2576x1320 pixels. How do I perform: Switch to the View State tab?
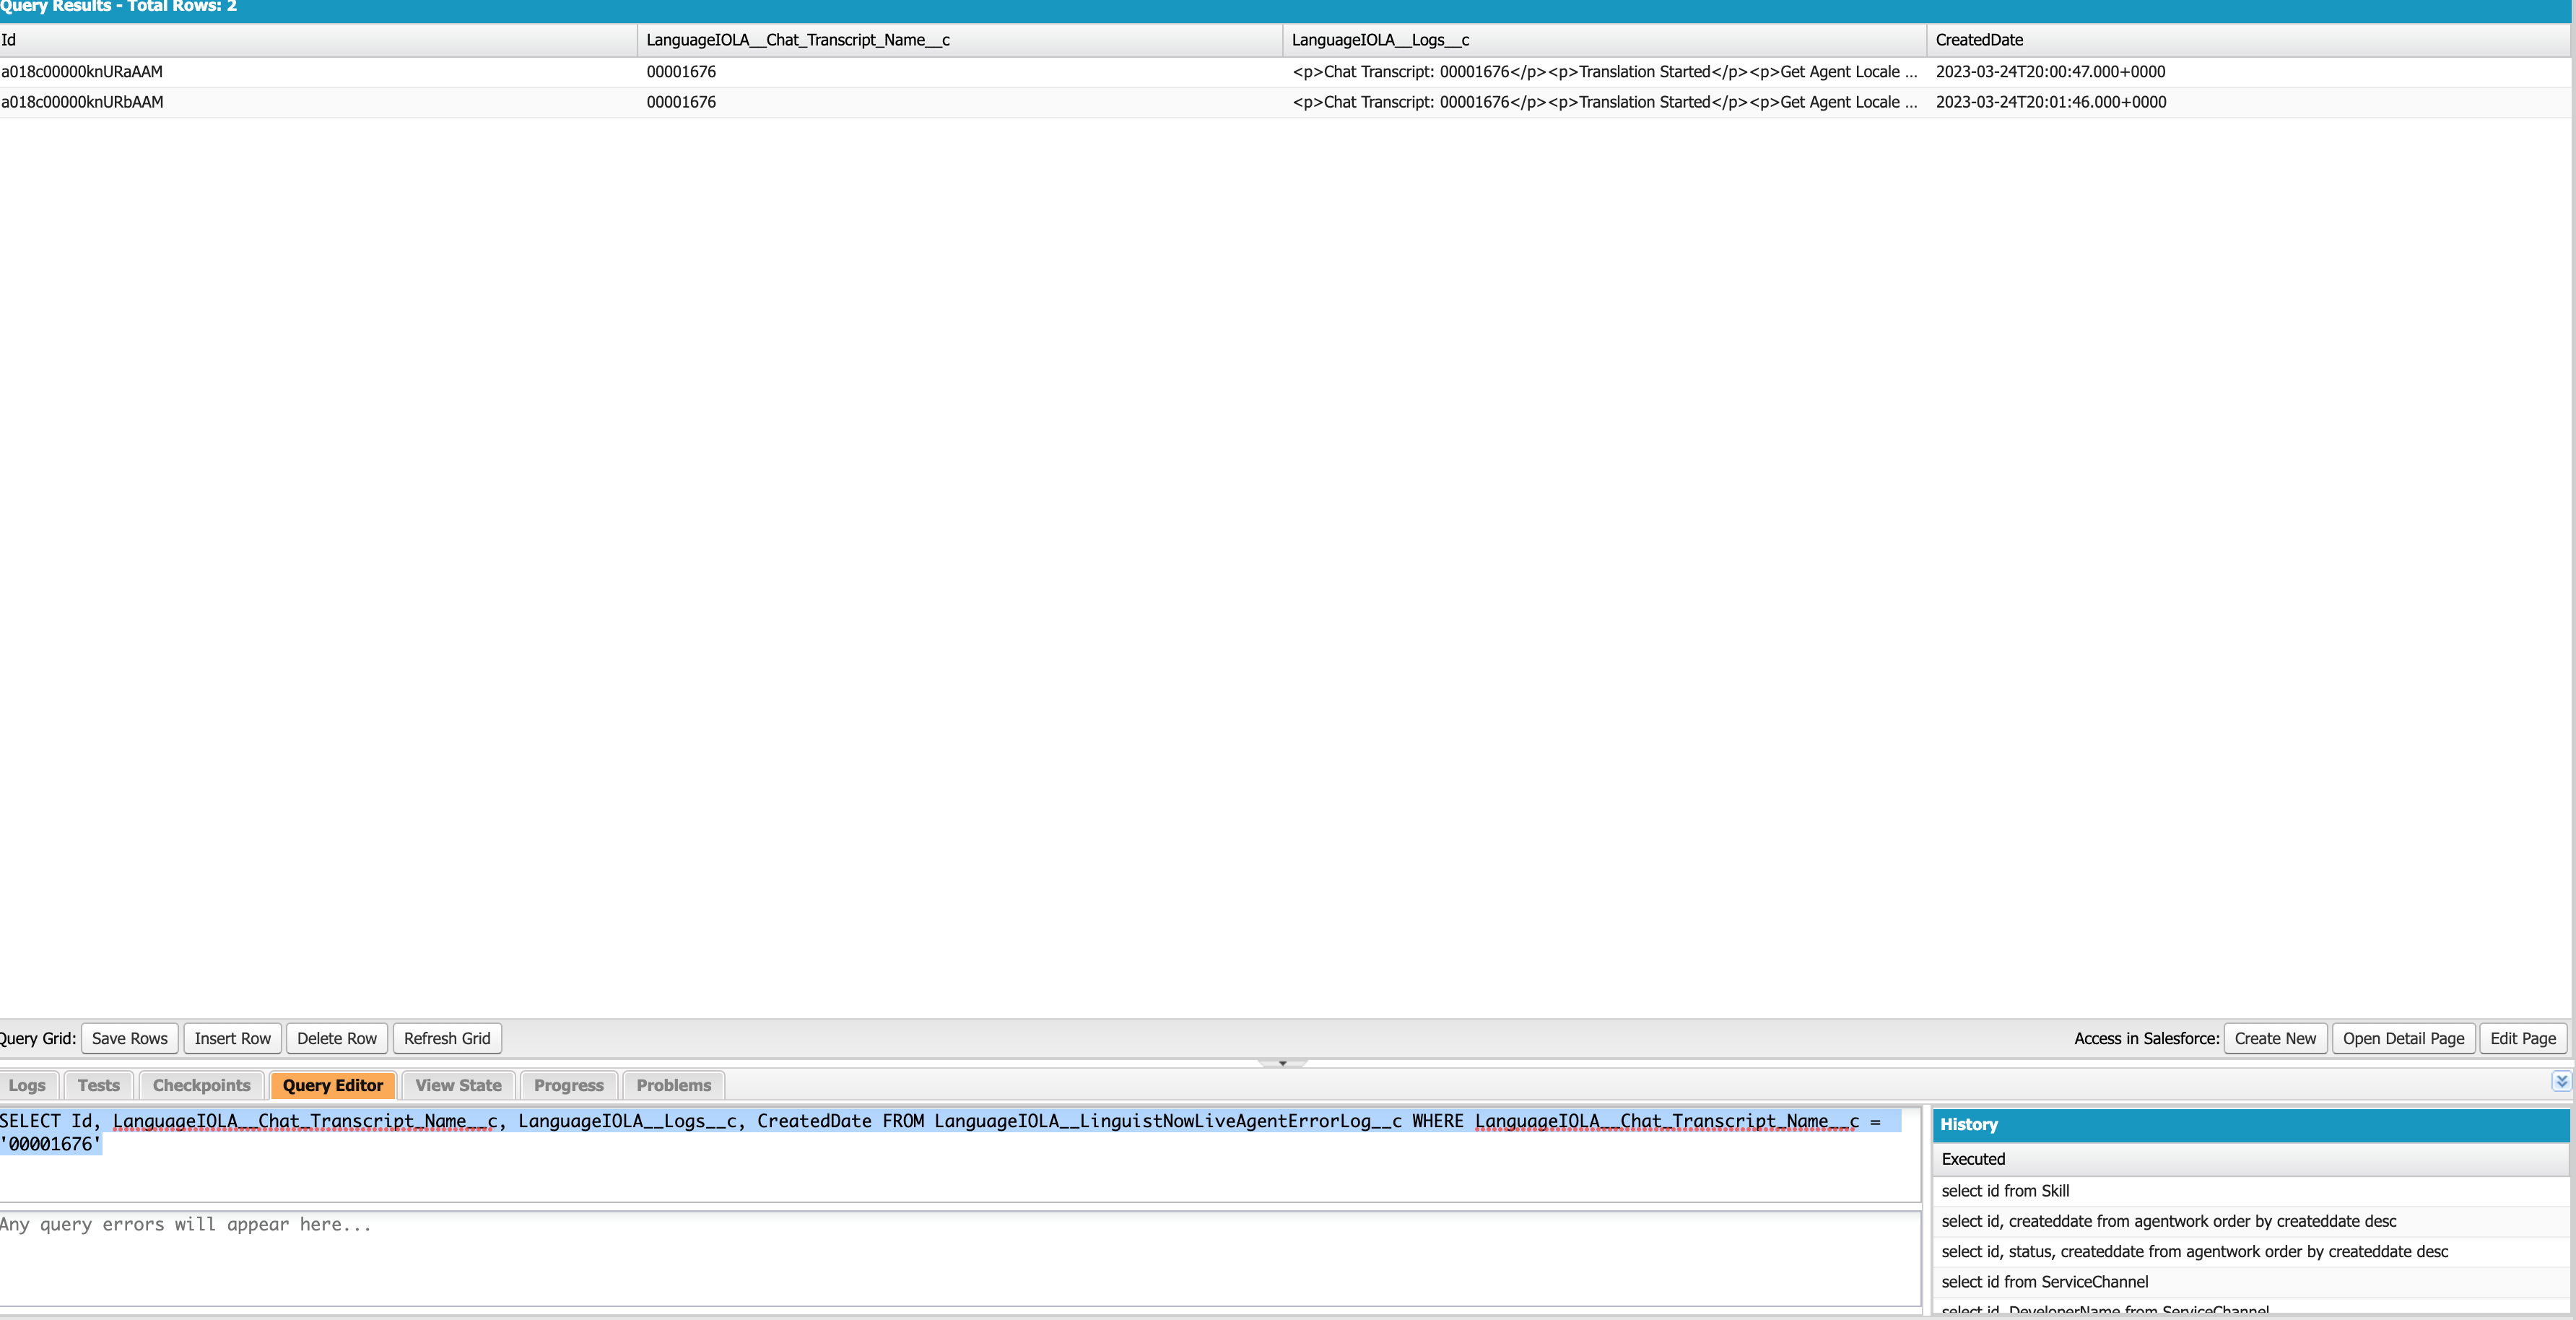458,1085
